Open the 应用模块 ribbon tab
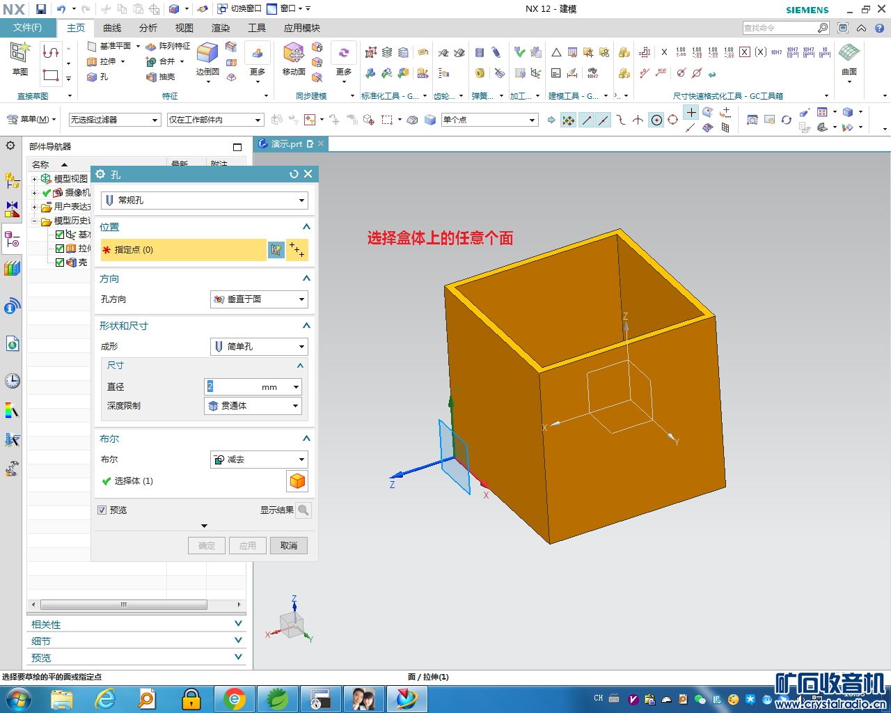 (x=301, y=28)
